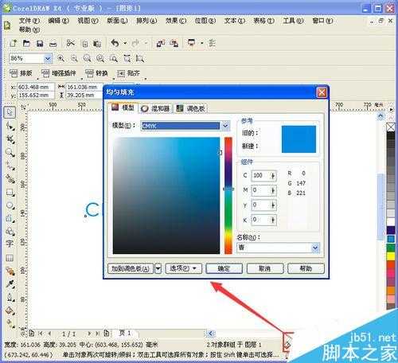Expand the color name dropdown
The width and height of the screenshot is (398, 363).
[x=315, y=248]
